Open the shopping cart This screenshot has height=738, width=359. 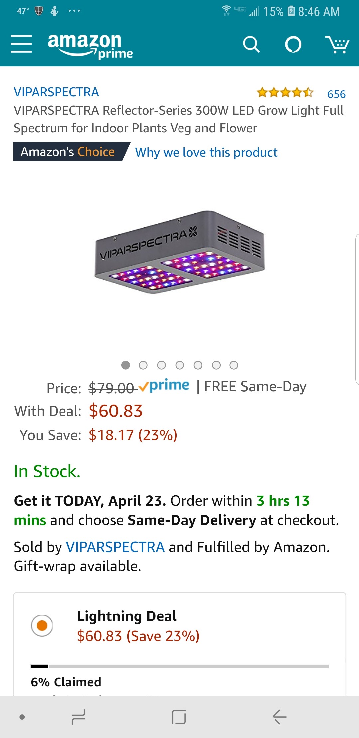point(337,44)
